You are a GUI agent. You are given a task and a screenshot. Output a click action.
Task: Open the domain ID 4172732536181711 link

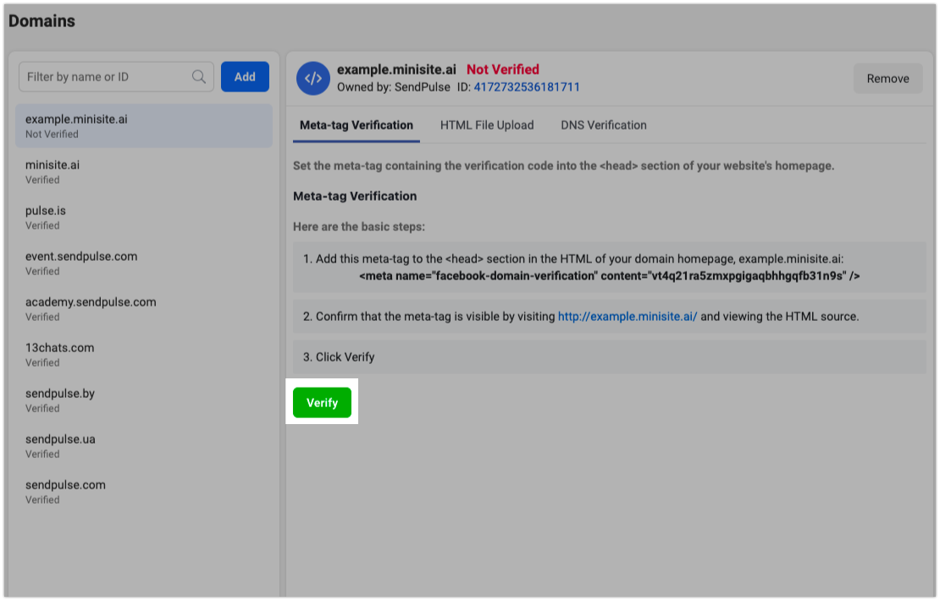[x=527, y=87]
